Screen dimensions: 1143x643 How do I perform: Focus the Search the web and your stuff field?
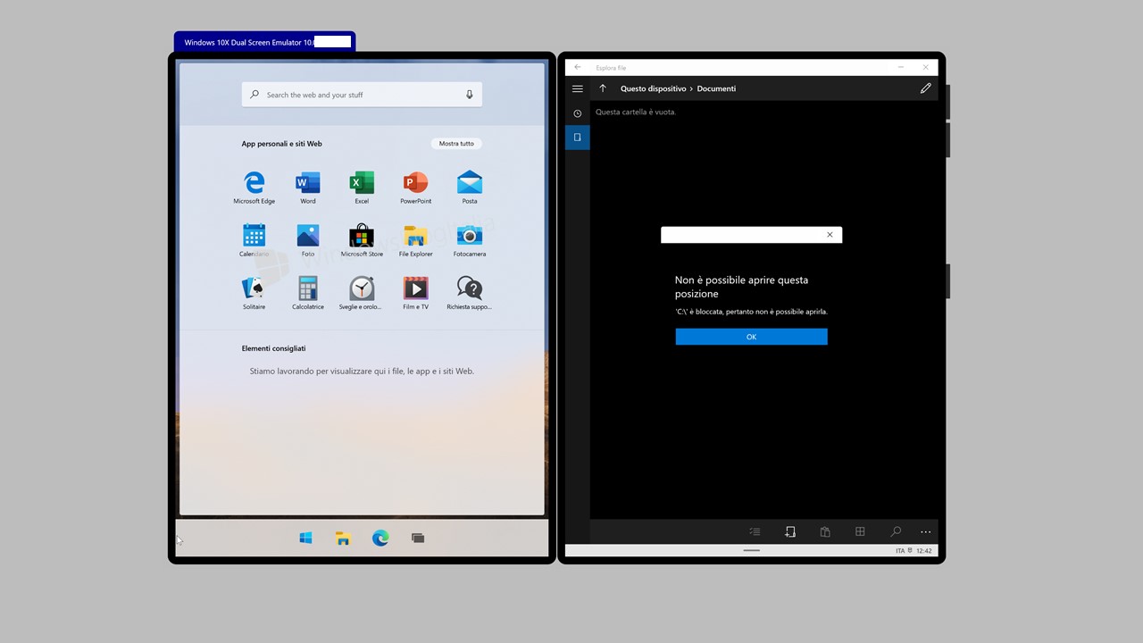[x=362, y=95]
